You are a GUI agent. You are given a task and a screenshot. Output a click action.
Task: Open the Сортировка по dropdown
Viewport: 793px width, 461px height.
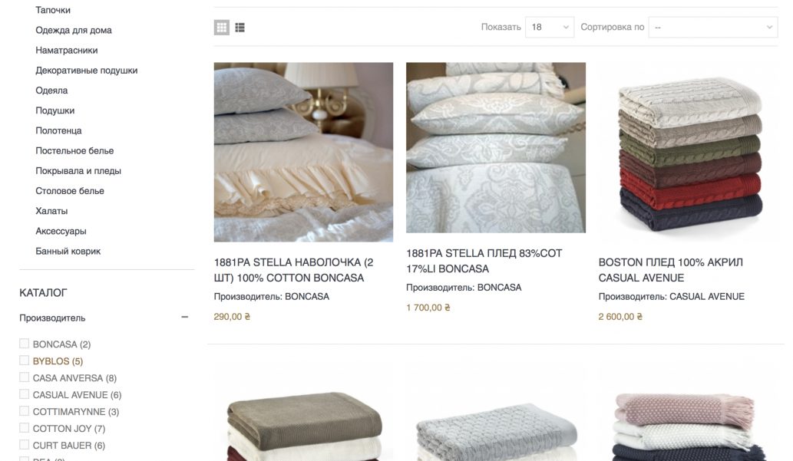click(x=713, y=28)
